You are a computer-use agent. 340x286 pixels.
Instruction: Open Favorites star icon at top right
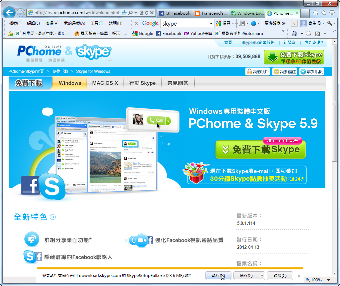tap(324, 13)
